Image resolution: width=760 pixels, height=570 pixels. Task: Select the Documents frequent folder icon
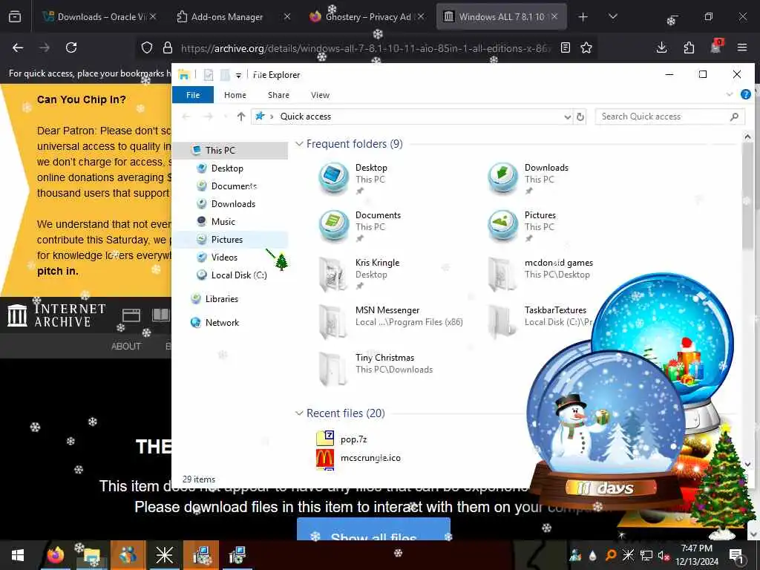pos(333,226)
